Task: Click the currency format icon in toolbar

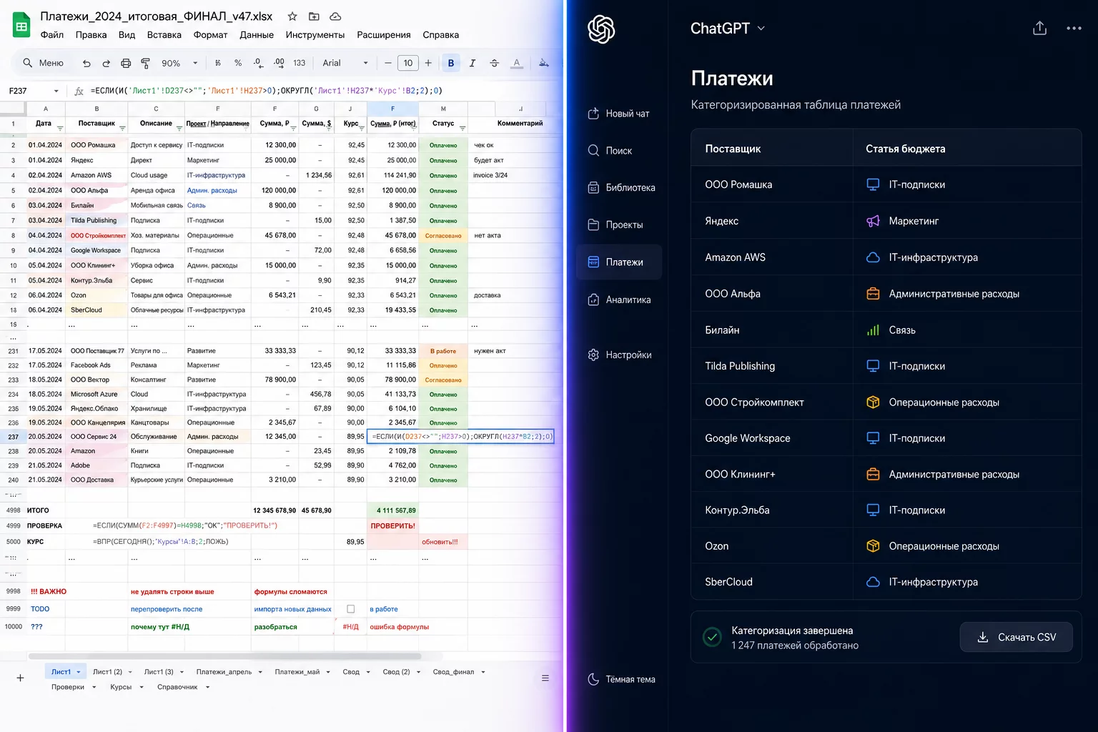Action: click(x=218, y=63)
